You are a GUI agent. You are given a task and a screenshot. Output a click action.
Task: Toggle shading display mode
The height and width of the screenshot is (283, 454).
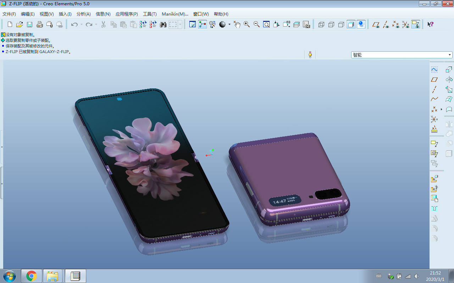pos(351,24)
